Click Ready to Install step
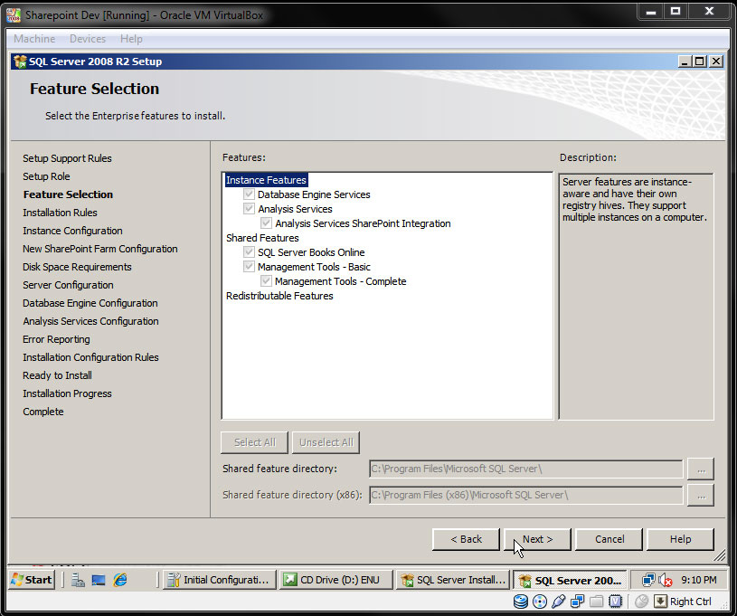The image size is (737, 616). coord(57,375)
